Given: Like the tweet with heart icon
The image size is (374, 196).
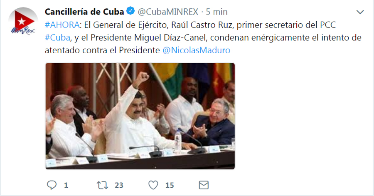Looking at the screenshot, I should point(153,185).
